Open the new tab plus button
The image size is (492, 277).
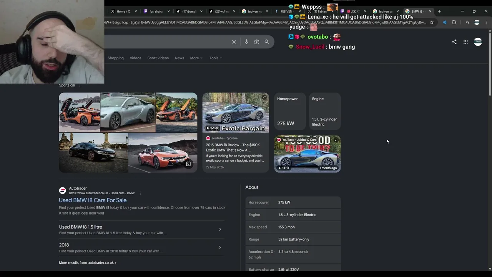coord(439,12)
